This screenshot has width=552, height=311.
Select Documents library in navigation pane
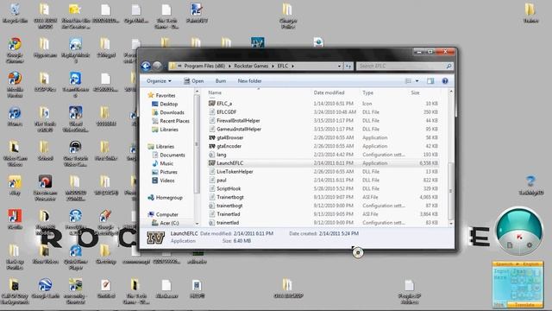click(x=168, y=155)
